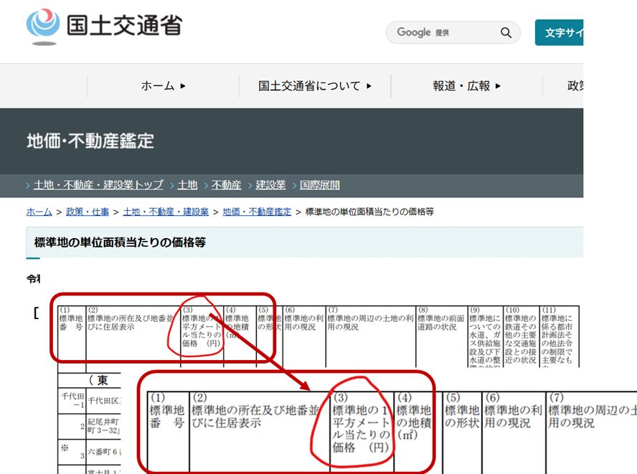The height and width of the screenshot is (474, 637).
Task: Open the 不動産 link in sub navigation
Action: [226, 185]
